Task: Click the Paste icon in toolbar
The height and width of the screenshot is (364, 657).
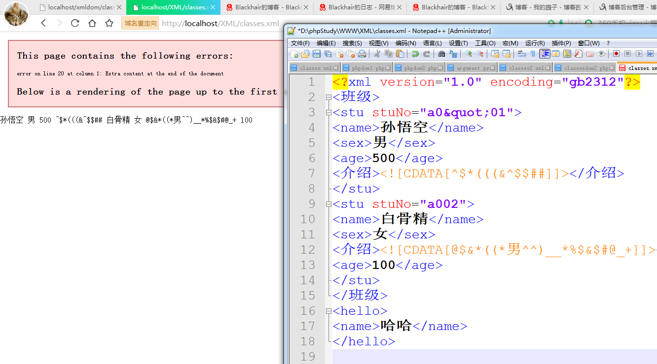Action: 399,54
